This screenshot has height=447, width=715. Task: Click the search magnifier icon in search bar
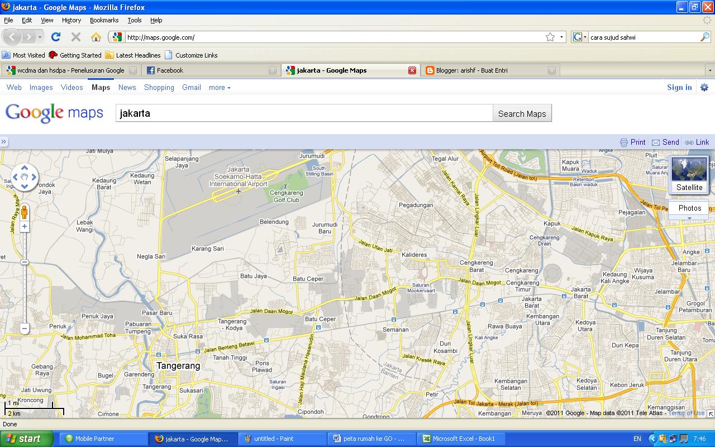[x=705, y=37]
